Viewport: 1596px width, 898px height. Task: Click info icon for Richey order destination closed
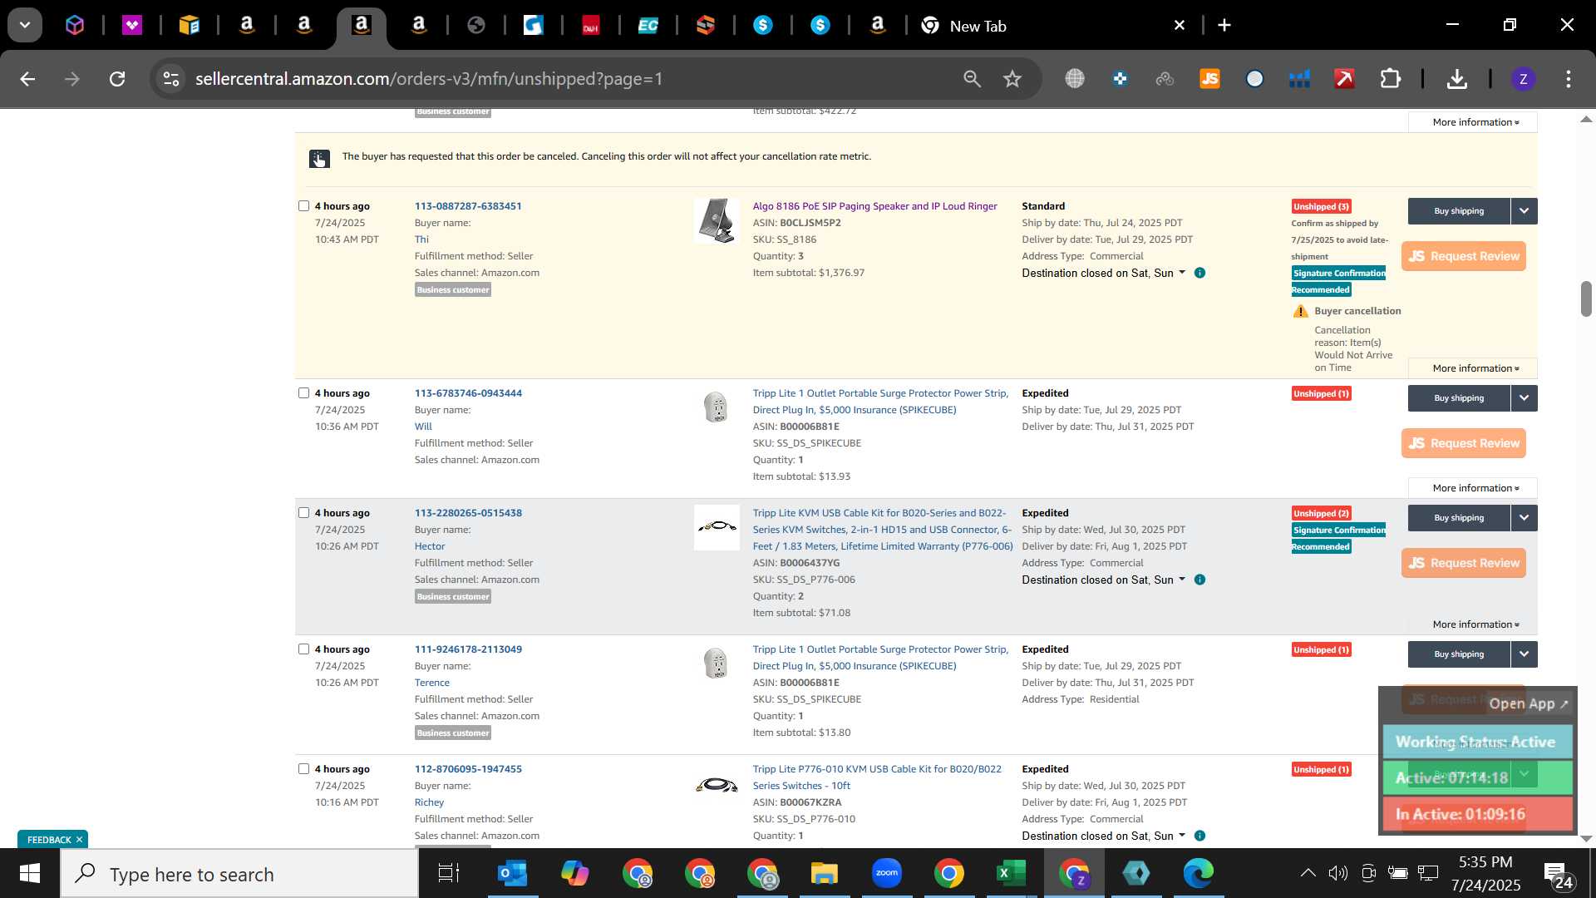click(x=1199, y=836)
